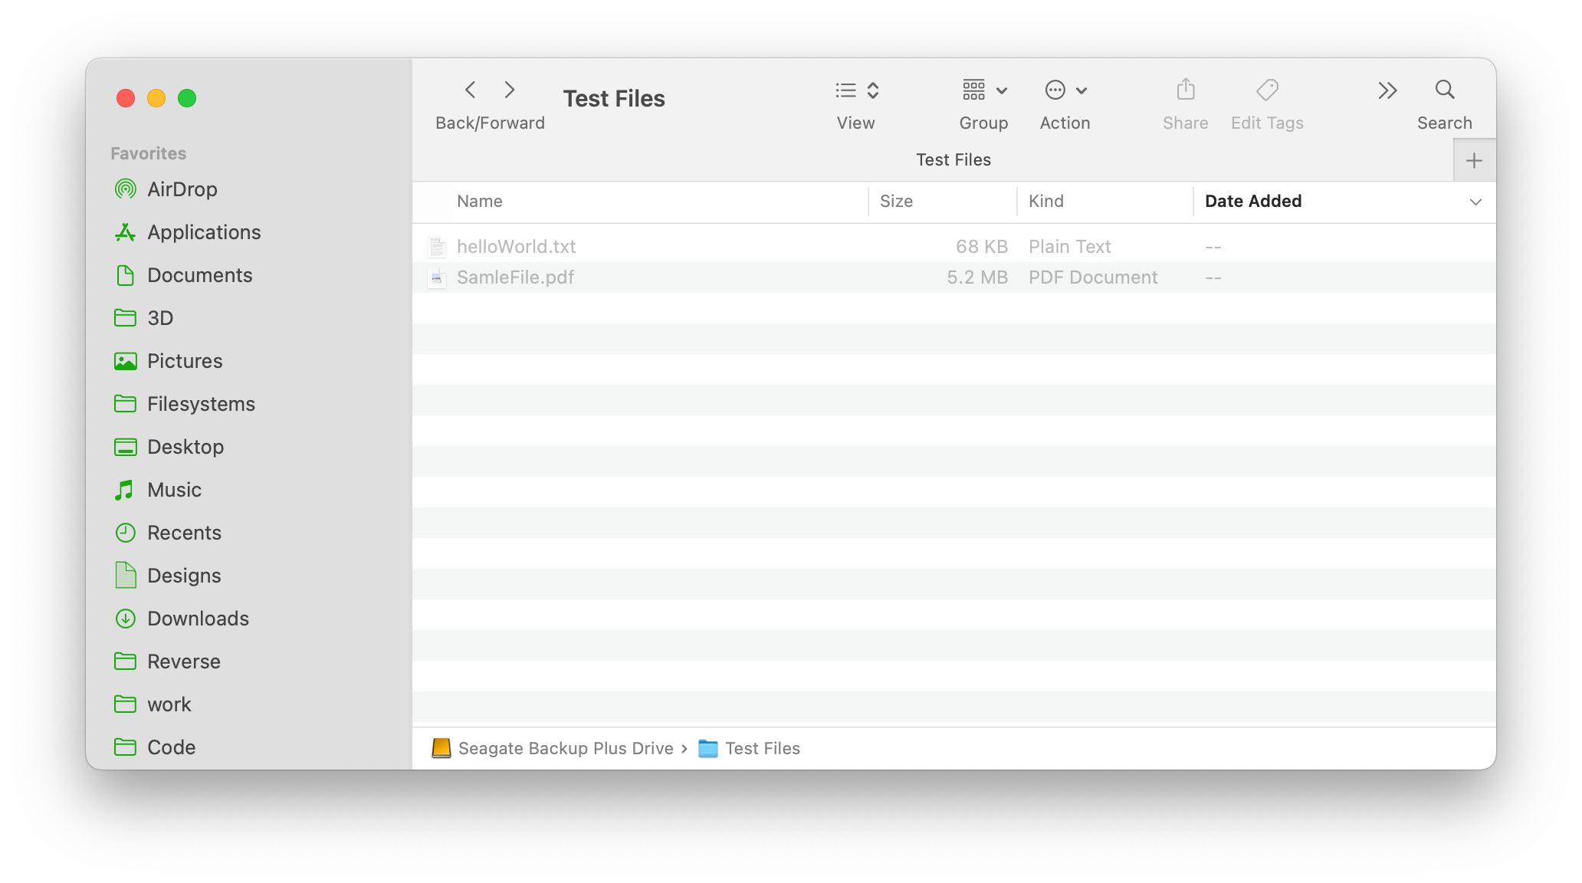Click the new tab plus button

[1474, 159]
